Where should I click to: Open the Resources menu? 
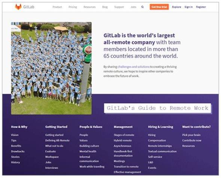90,7
